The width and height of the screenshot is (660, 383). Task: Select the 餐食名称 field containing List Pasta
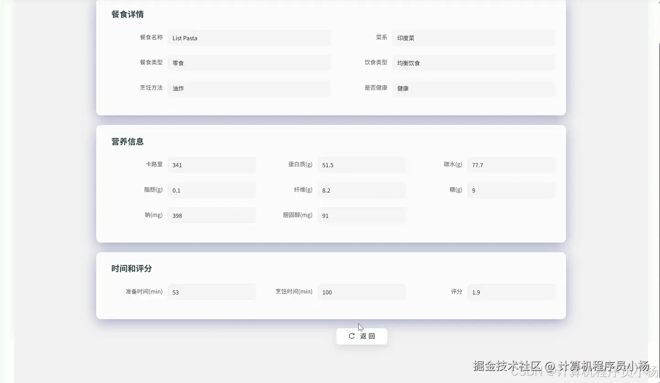click(249, 38)
